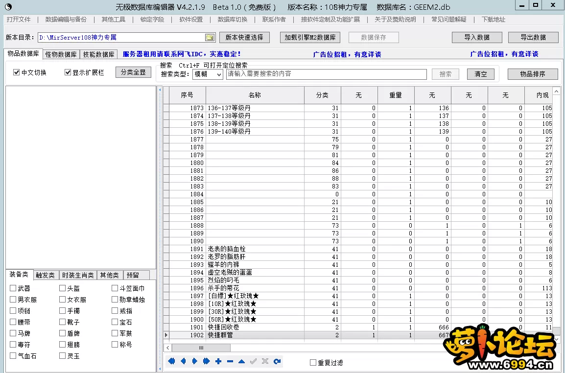This screenshot has height=373, width=565.
Task: Open the 其他工具 menu
Action: (114, 20)
